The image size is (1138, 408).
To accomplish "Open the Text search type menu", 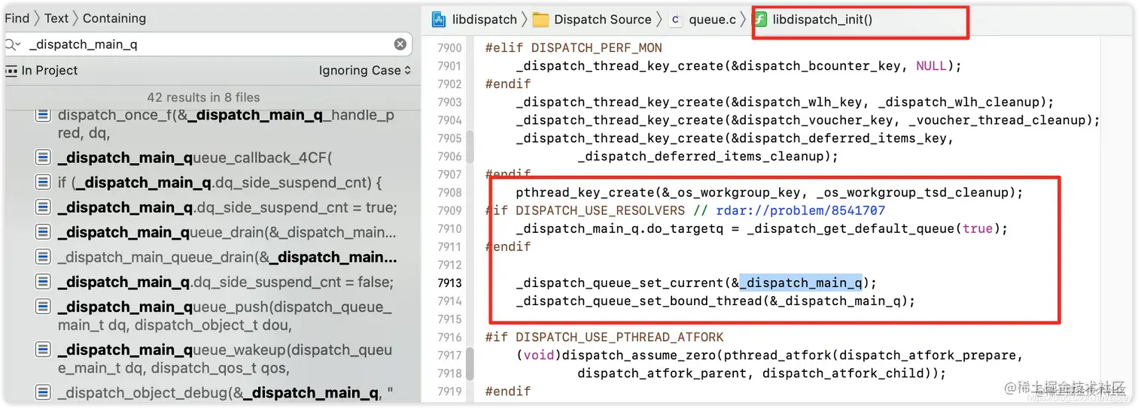I will pos(56,18).
